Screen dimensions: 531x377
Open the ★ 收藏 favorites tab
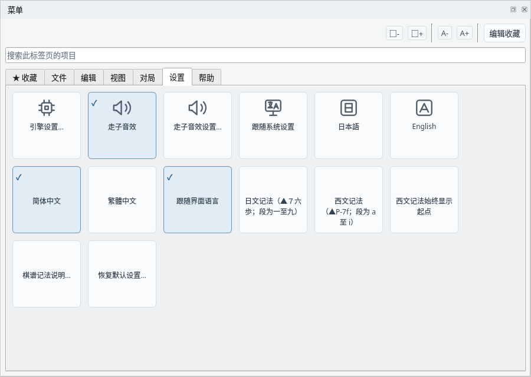(25, 78)
